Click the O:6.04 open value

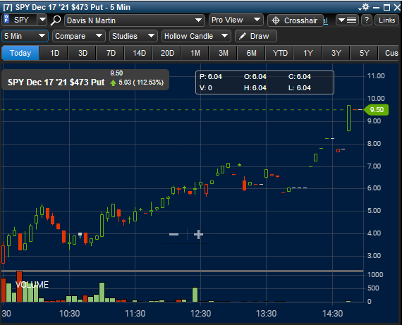point(255,77)
